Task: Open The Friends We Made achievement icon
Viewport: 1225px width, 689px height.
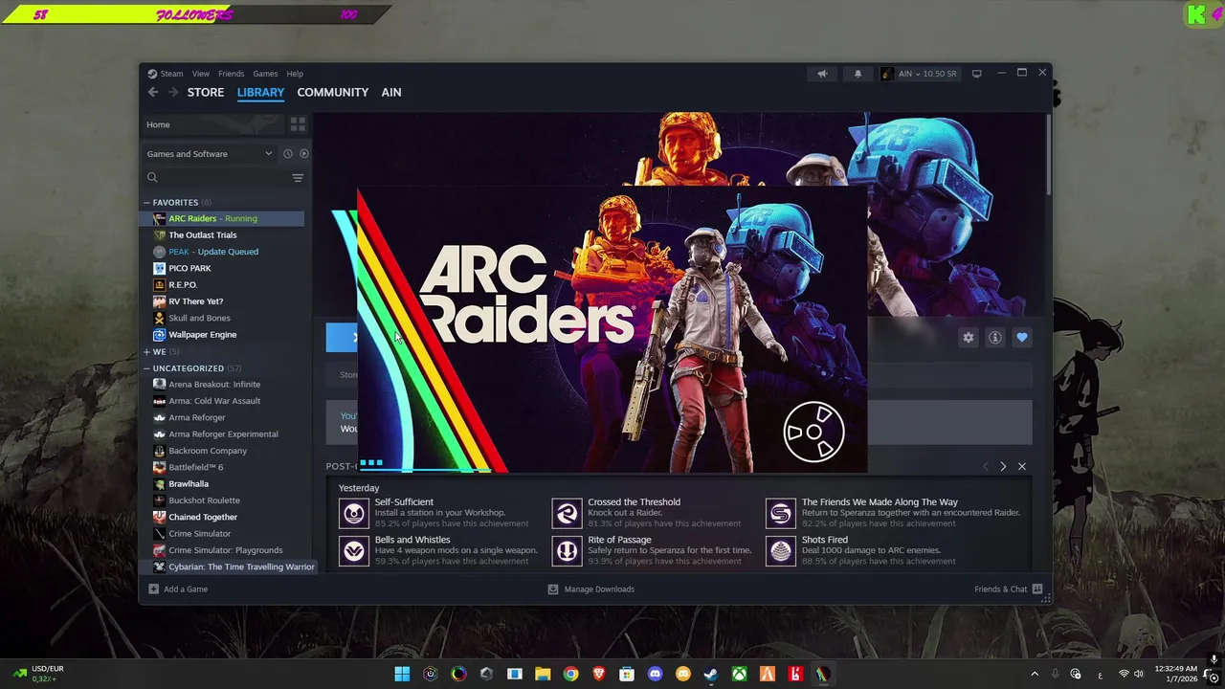Action: [781, 514]
